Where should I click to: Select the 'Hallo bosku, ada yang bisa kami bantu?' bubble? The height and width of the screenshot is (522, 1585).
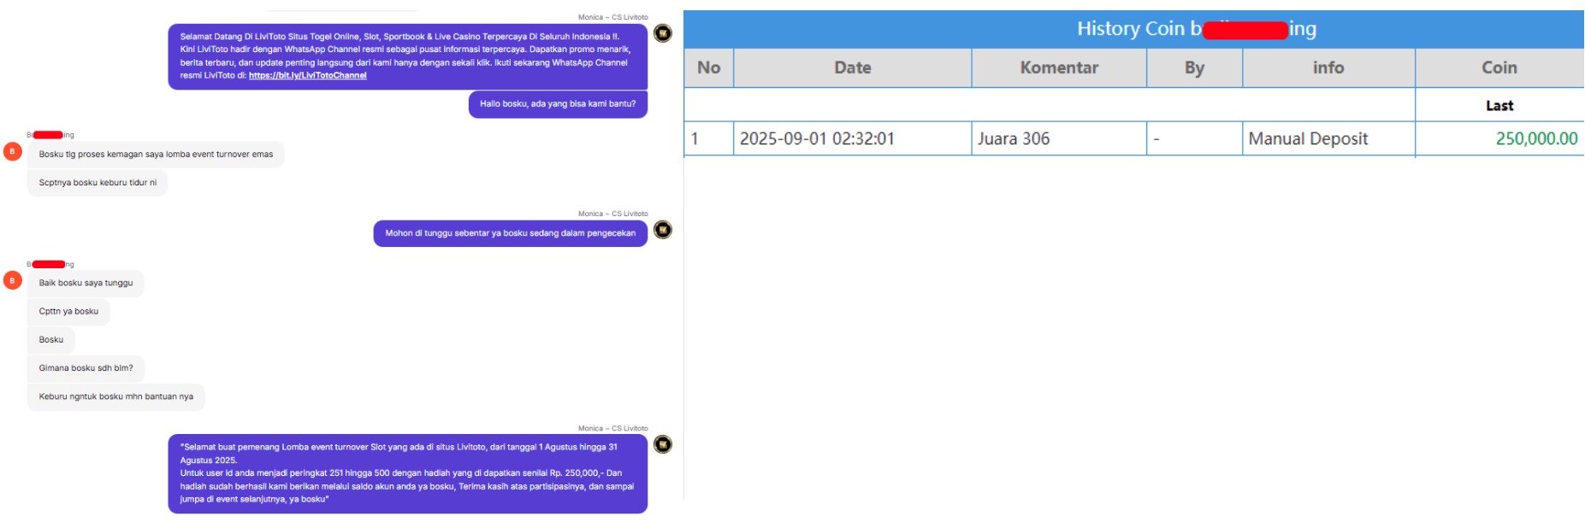click(558, 104)
